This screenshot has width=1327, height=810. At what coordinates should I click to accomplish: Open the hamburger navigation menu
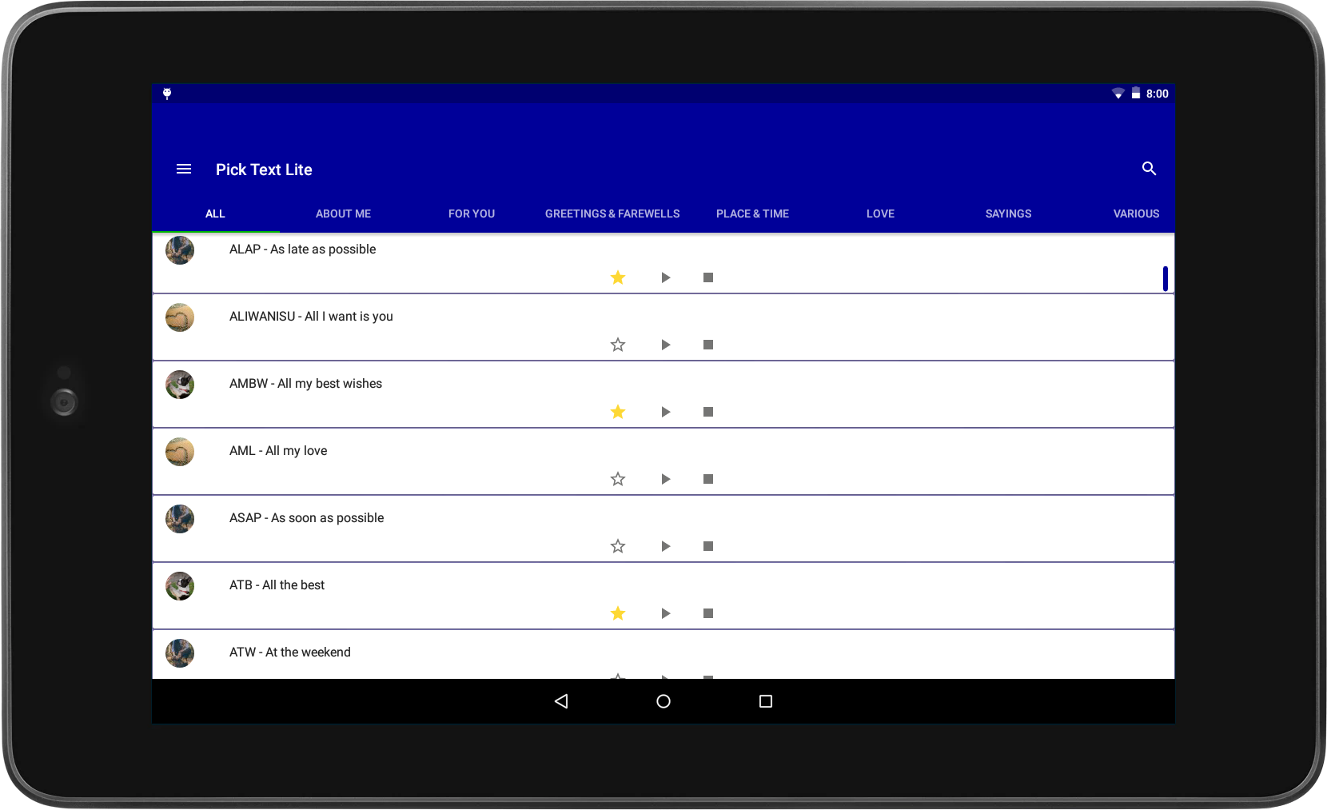tap(184, 169)
